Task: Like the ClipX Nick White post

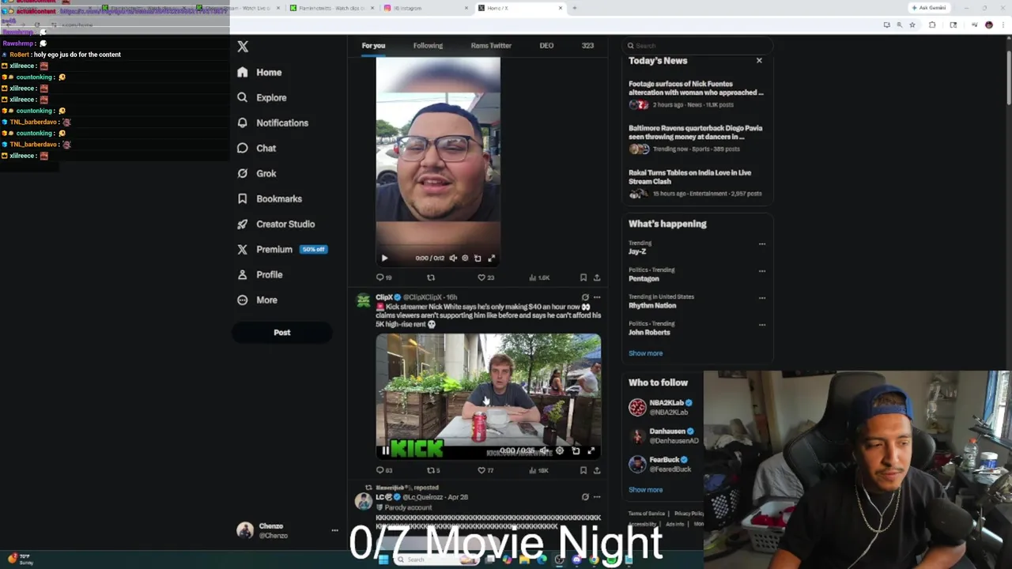Action: pos(485,470)
